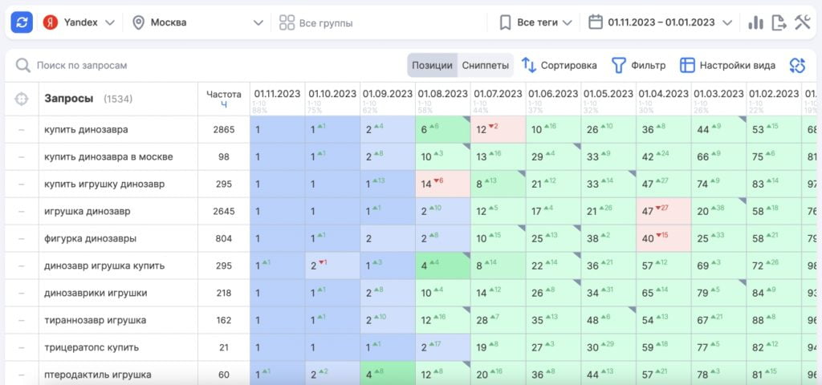Expand the Yandex search engine dropdown
Screen dimensions: 822x385
tap(79, 22)
